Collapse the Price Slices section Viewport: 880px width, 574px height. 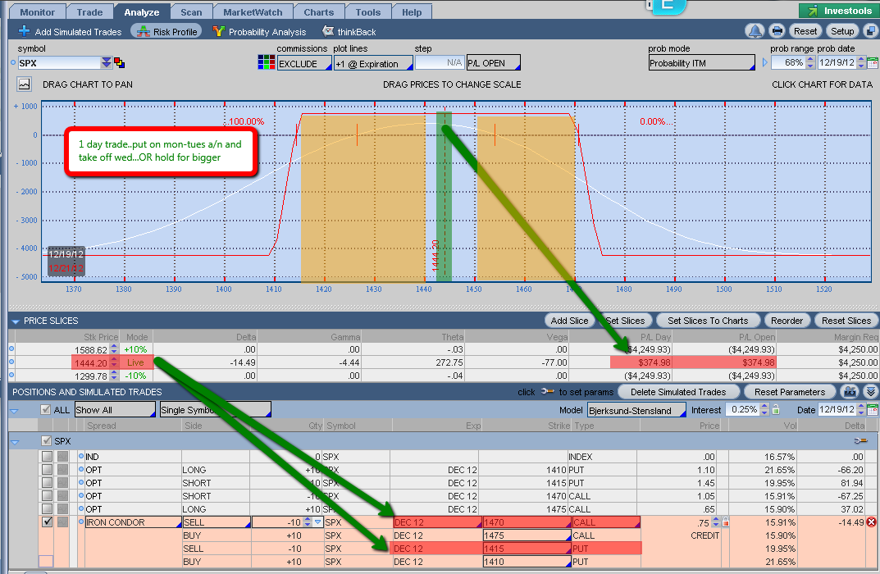(x=15, y=321)
